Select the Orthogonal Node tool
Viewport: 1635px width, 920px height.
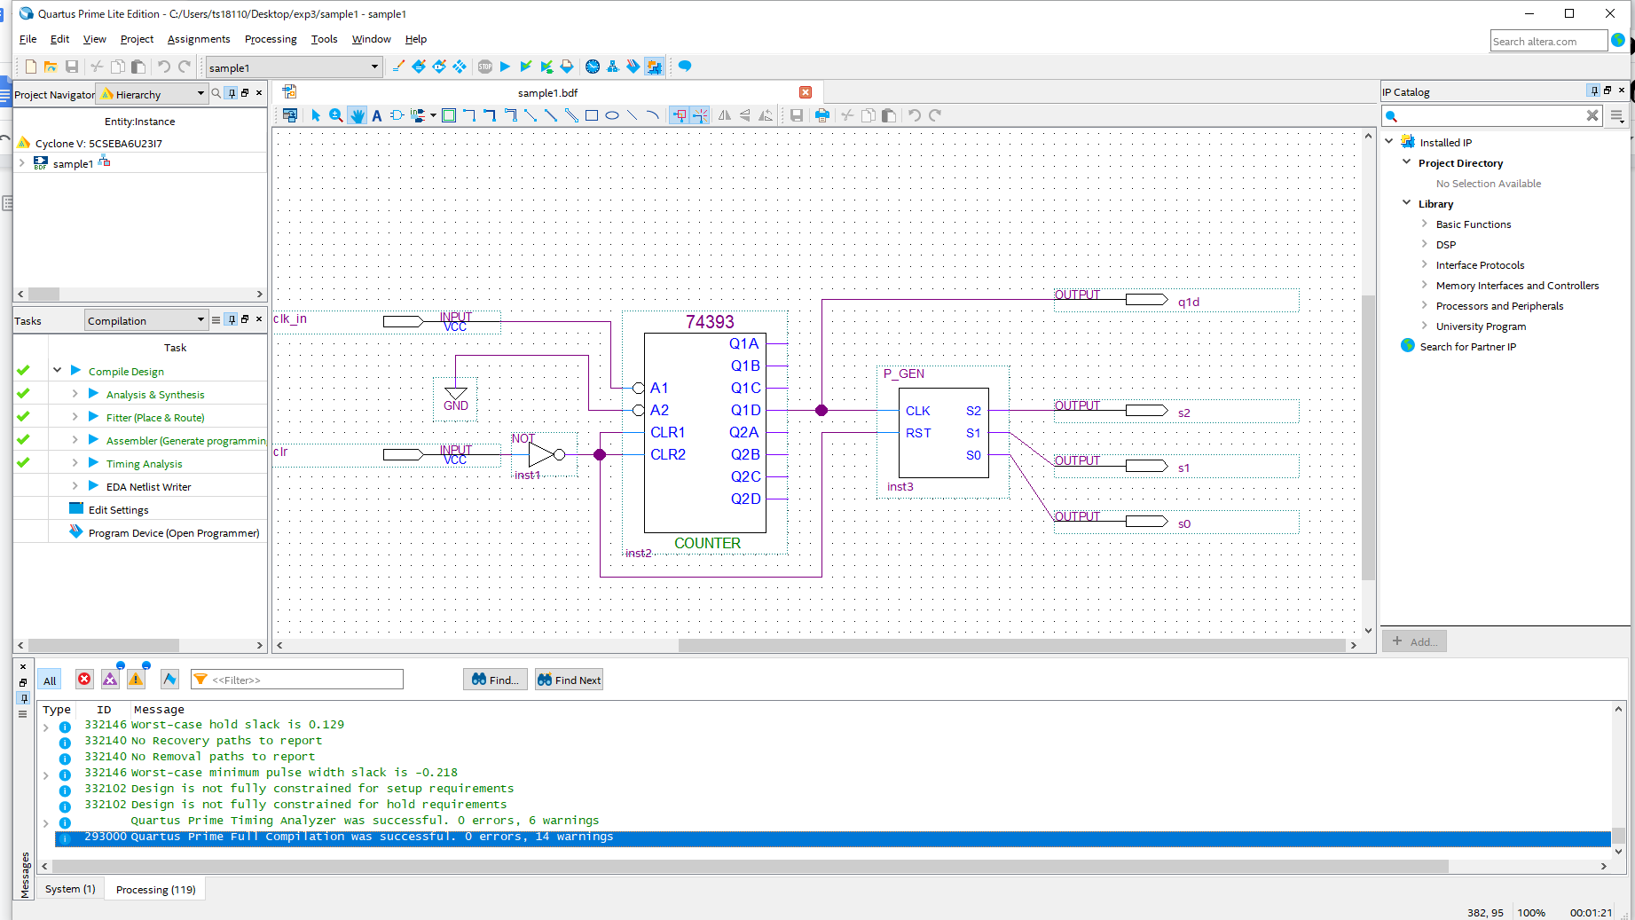(469, 115)
